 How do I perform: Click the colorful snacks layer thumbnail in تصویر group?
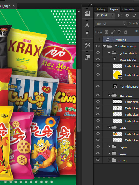(x=117, y=134)
